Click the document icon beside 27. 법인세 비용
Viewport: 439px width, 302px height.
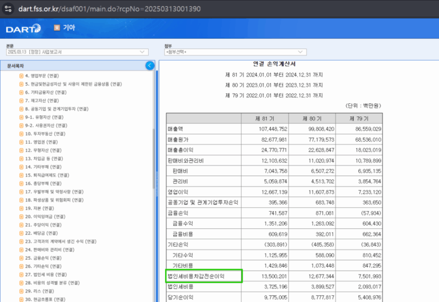tap(21, 275)
